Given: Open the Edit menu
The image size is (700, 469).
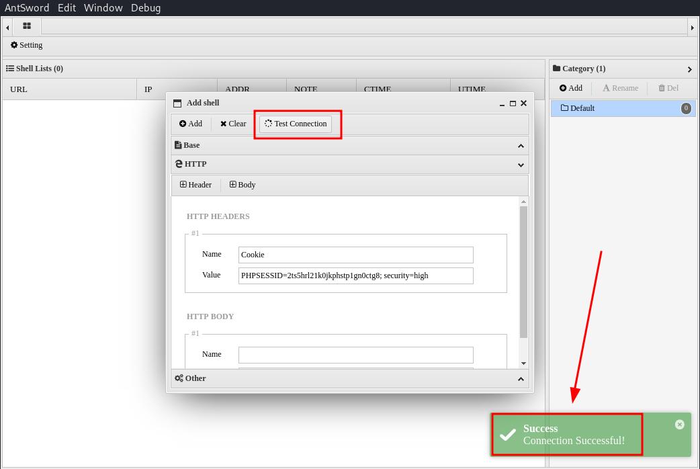Looking at the screenshot, I should tap(67, 7).
